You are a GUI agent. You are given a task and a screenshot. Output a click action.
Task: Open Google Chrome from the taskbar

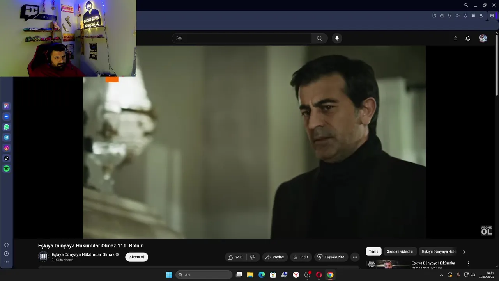(330, 275)
